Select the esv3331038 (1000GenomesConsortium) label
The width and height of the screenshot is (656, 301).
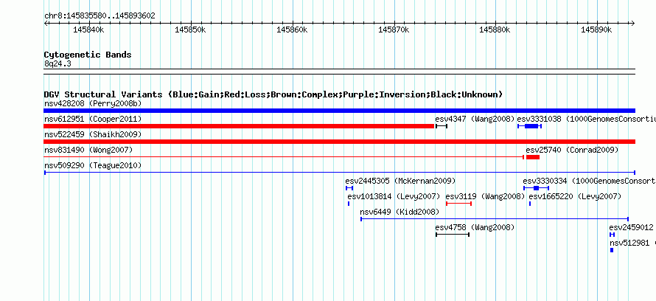point(587,119)
